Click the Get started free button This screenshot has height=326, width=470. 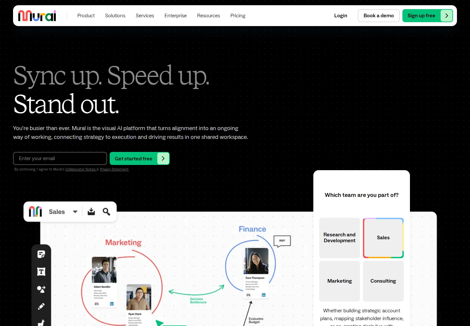(140, 158)
